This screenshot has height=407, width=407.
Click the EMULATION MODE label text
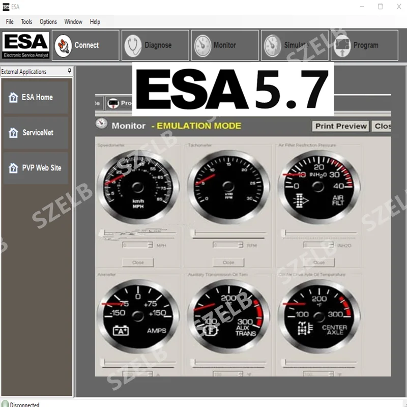pos(199,126)
